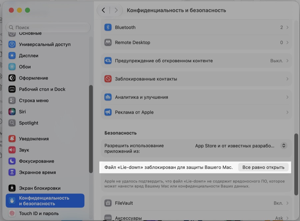The image size is (300, 221).
Task: Click the Безопасность section heading
Action: pyautogui.click(x=121, y=133)
